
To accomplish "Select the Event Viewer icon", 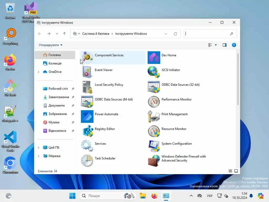I will coord(87,72).
